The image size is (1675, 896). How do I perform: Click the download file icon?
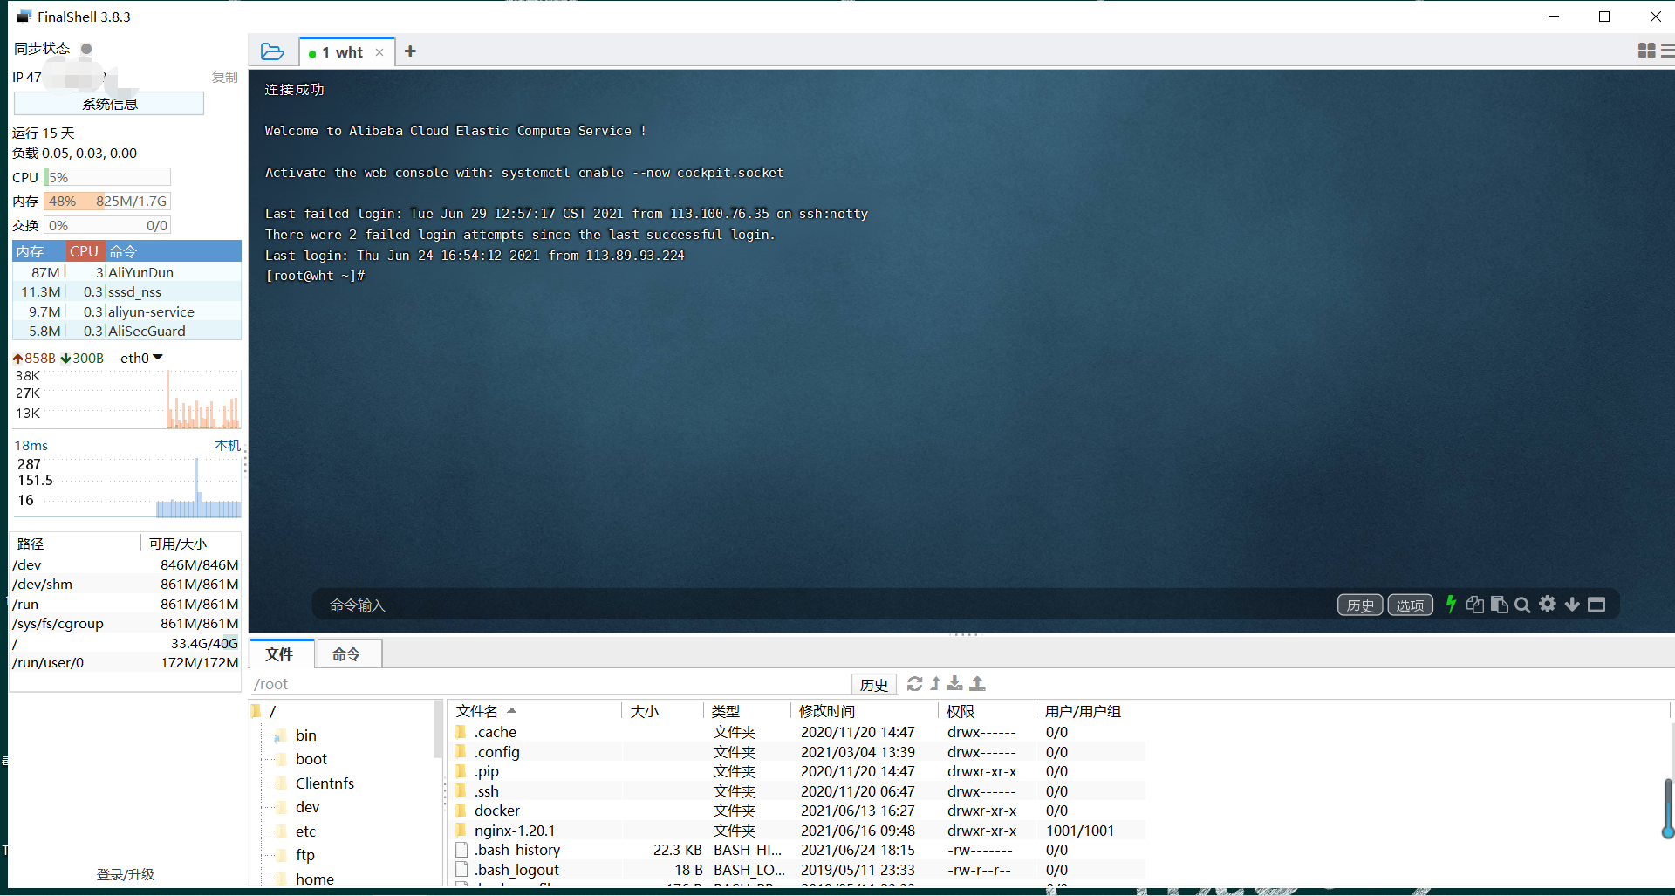tap(955, 683)
